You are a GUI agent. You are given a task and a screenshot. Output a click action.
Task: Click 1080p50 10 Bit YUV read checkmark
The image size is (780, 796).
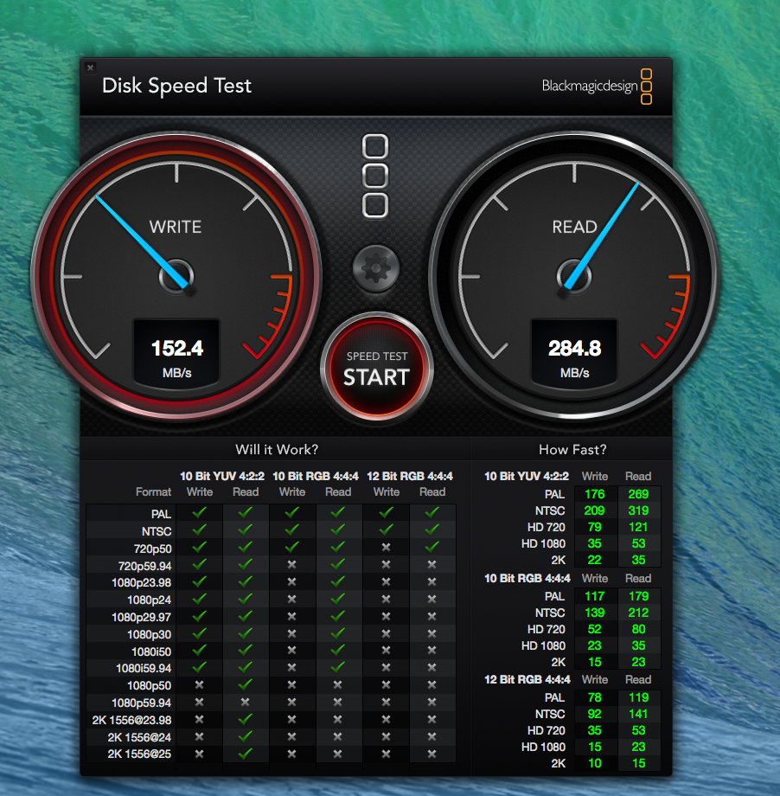pyautogui.click(x=245, y=684)
